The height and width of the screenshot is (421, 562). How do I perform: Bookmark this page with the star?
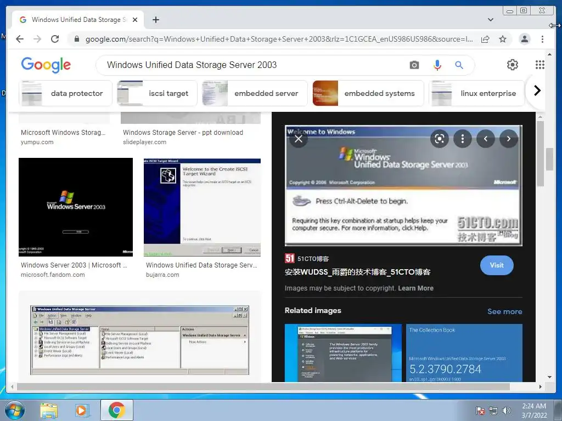503,39
